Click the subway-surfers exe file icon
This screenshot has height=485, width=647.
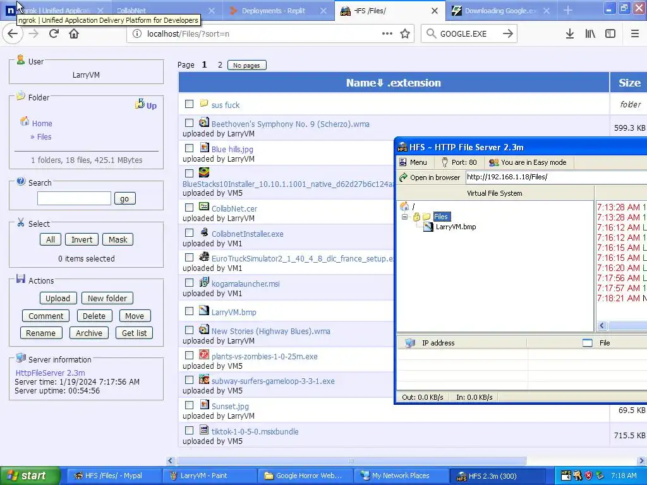(x=204, y=379)
